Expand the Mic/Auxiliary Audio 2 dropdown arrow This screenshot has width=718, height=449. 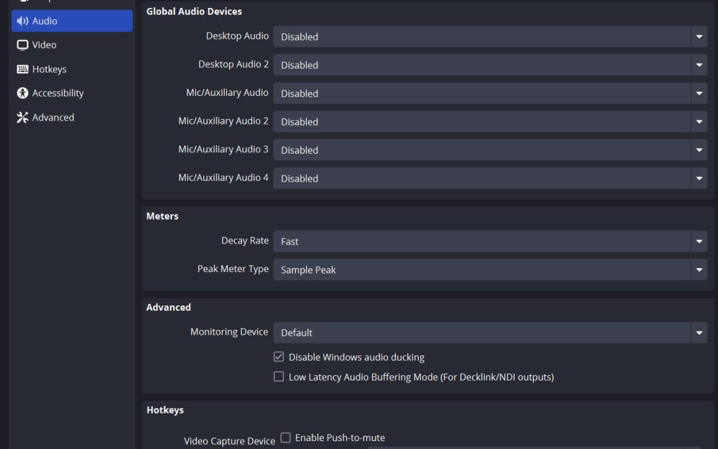699,122
